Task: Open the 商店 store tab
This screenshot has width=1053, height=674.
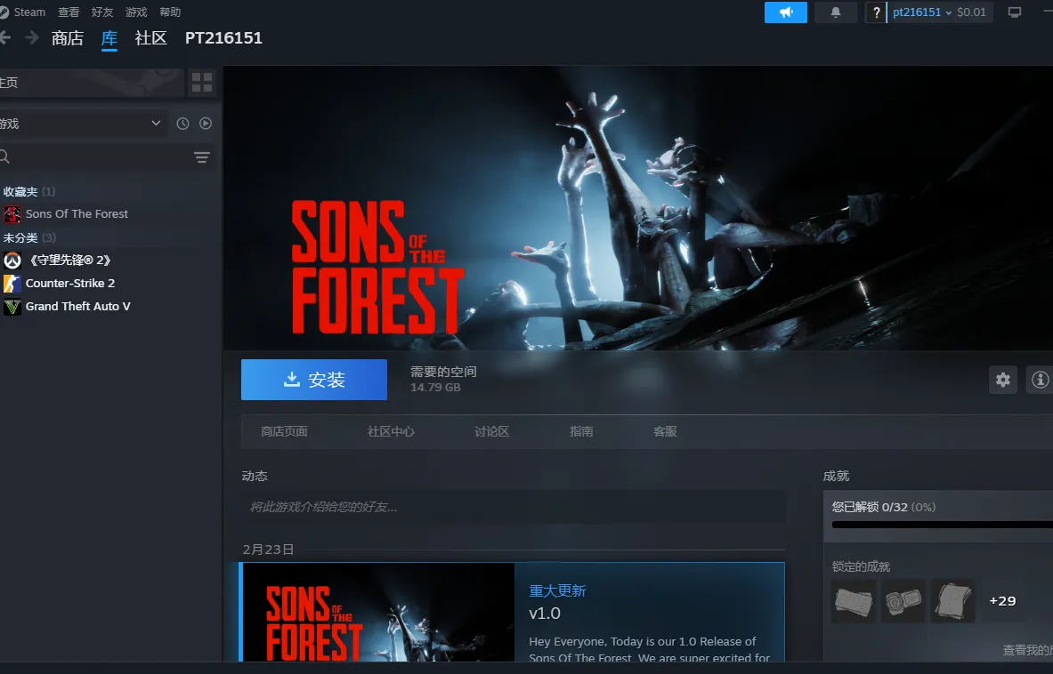Action: pos(68,38)
